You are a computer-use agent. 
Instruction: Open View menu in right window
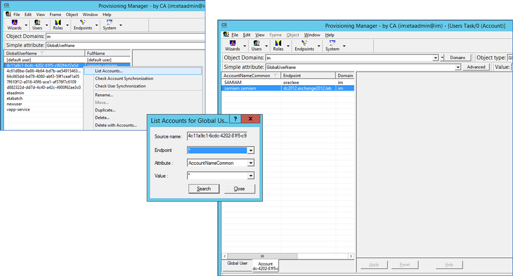pyautogui.click(x=260, y=35)
